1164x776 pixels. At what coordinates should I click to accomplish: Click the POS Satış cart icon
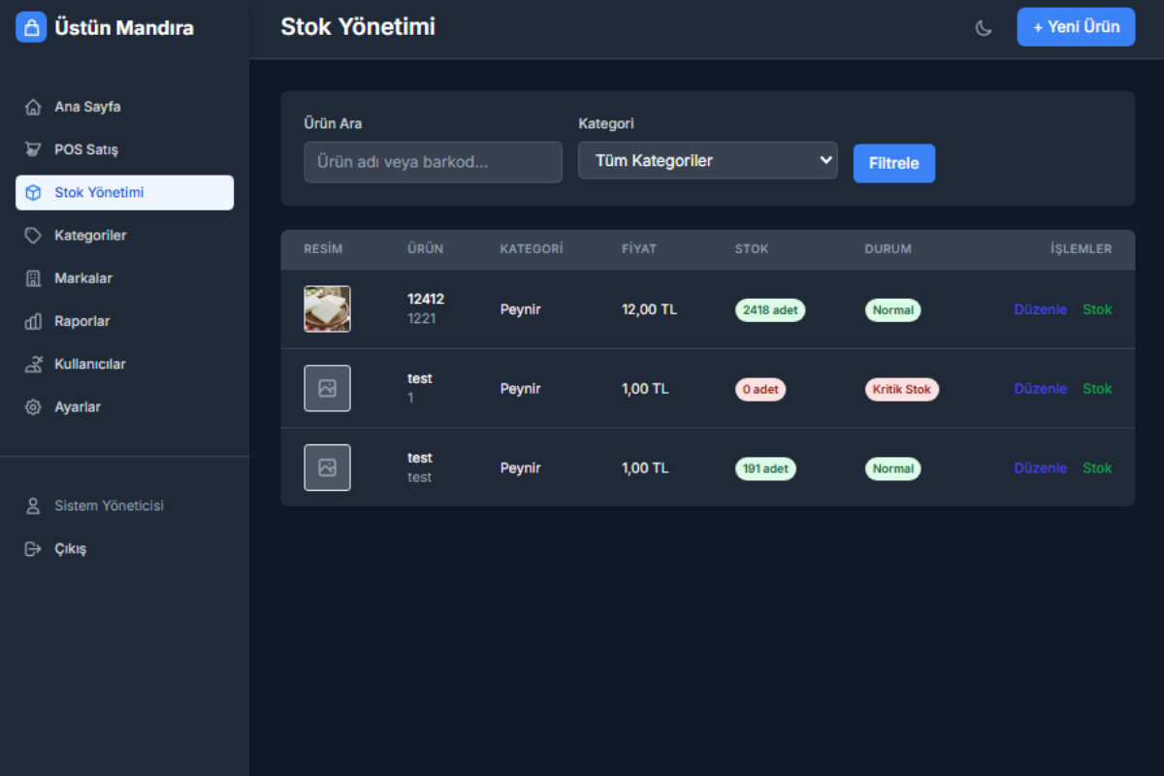[x=33, y=149]
